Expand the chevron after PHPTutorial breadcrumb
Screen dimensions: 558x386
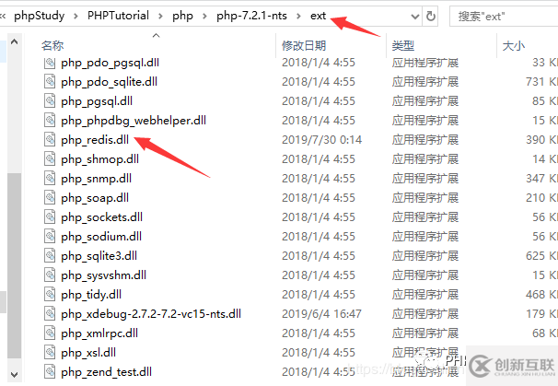(160, 16)
